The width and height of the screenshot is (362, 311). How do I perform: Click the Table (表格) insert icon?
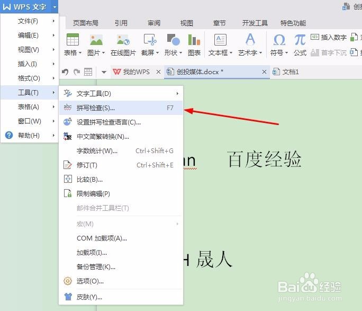point(73,40)
